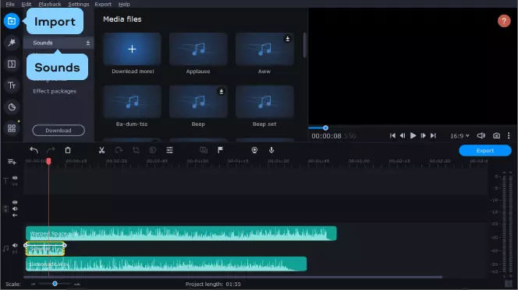
Task: Toggle title track visibility eye
Action: tap(15, 178)
